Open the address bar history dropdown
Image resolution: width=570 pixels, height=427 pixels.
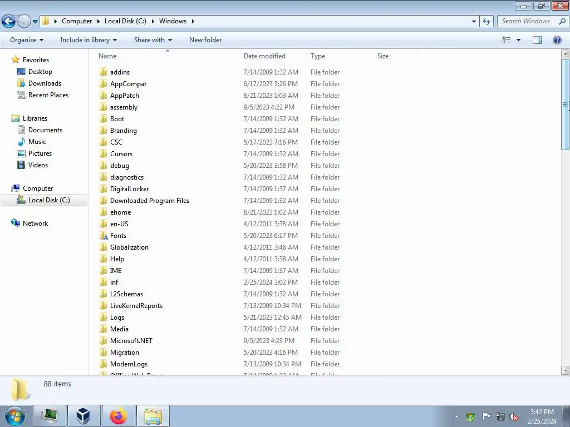pyautogui.click(x=474, y=22)
